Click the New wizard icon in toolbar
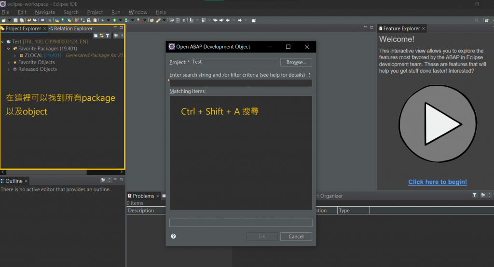Image resolution: width=494 pixels, height=267 pixels. (x=3, y=20)
